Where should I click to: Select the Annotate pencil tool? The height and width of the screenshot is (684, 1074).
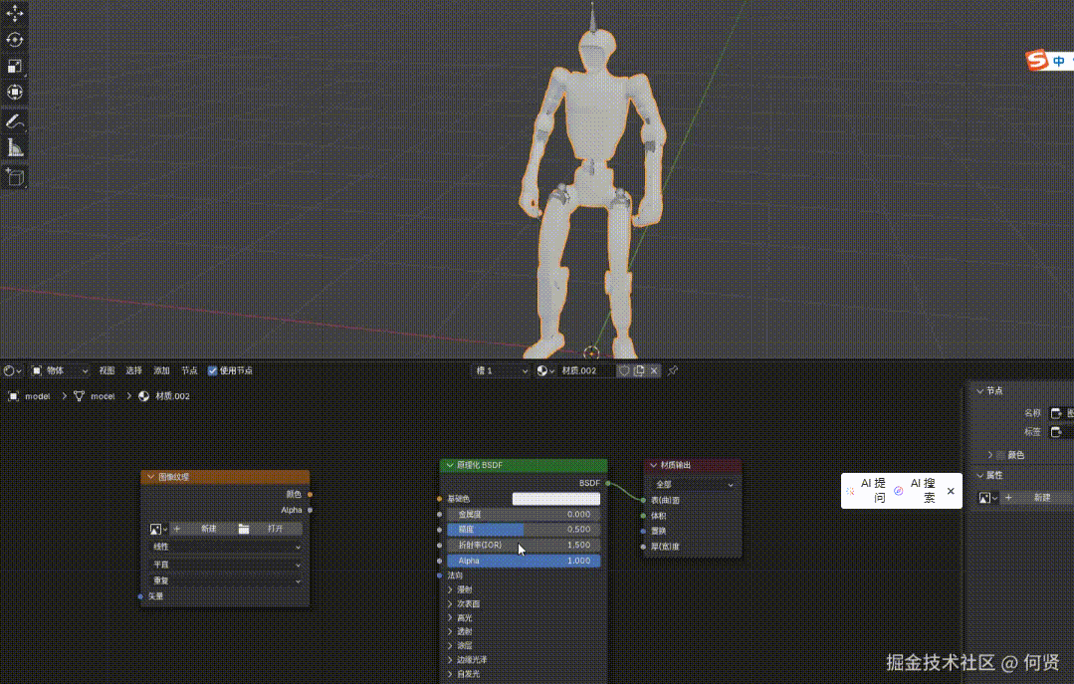(14, 122)
